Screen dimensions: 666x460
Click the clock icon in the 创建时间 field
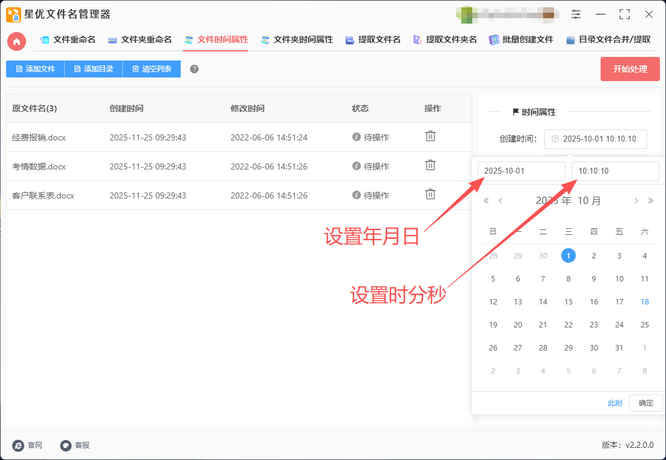pos(555,139)
